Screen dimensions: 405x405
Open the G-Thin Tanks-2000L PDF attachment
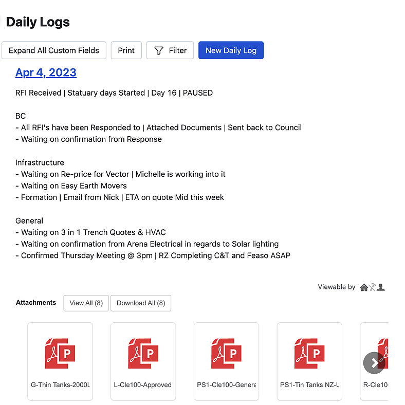tap(60, 354)
